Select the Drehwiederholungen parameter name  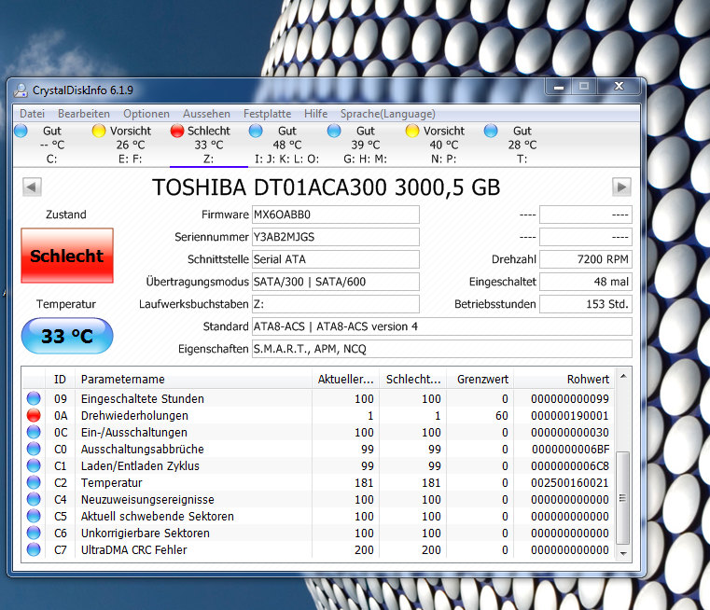[134, 415]
